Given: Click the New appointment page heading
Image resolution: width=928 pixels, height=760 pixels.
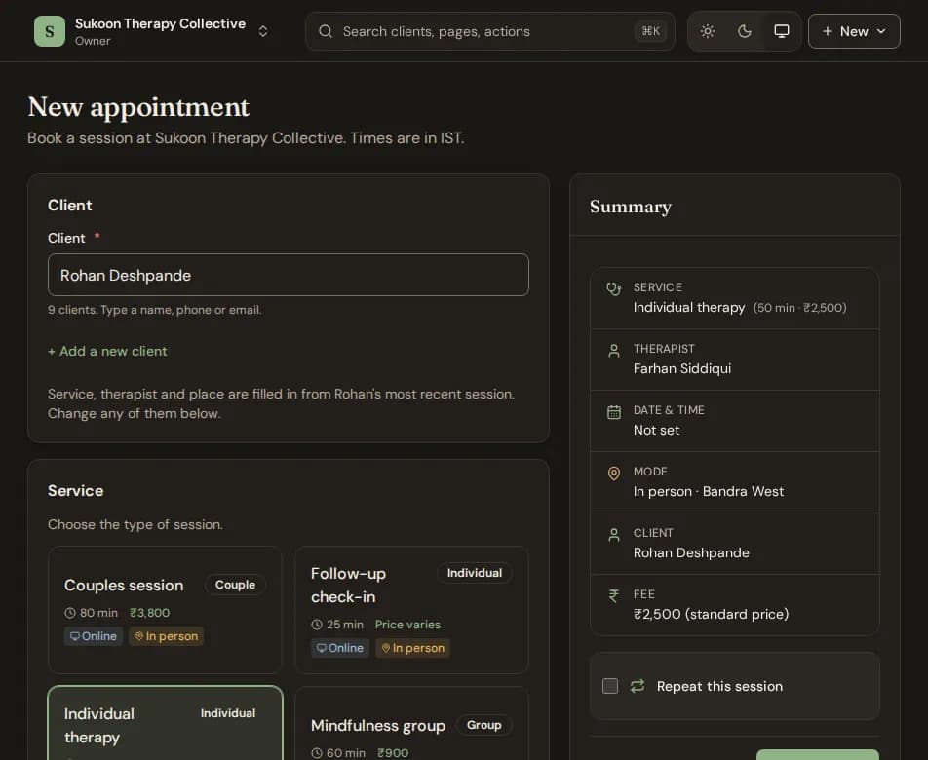Looking at the screenshot, I should pyautogui.click(x=138, y=107).
